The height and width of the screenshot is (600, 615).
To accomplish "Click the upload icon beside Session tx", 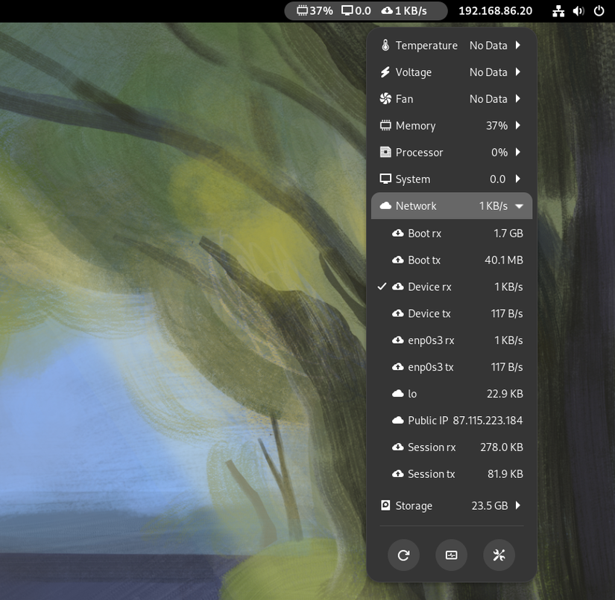I will pos(398,474).
